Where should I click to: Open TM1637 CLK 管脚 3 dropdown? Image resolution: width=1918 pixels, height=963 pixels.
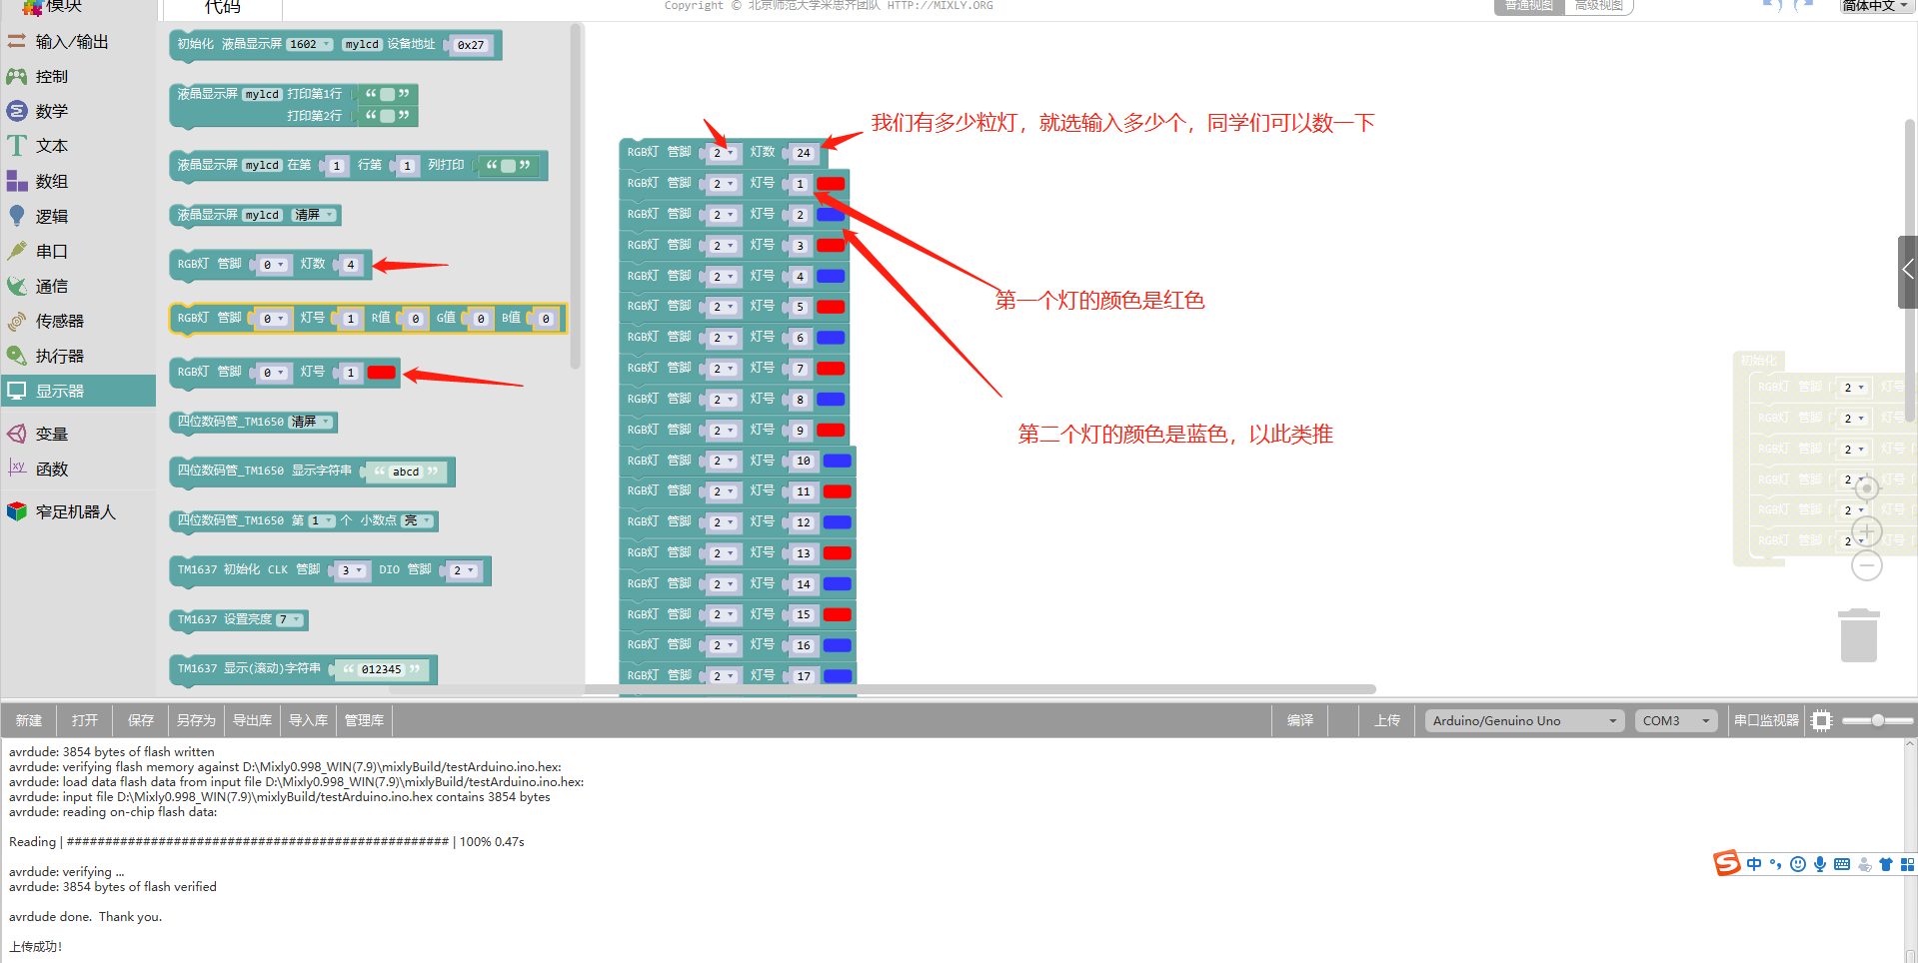click(351, 570)
